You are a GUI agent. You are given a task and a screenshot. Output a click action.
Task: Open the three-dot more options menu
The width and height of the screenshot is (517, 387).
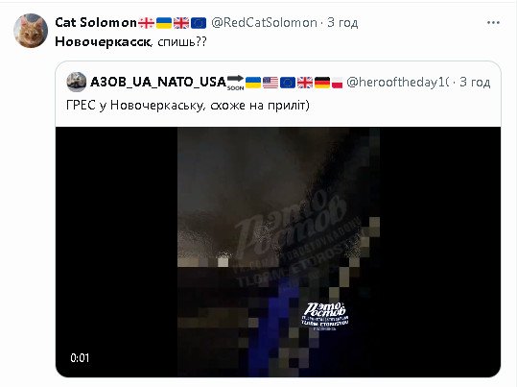493,22
